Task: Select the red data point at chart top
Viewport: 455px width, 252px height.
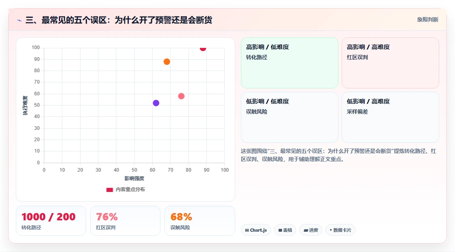Action: (x=203, y=49)
